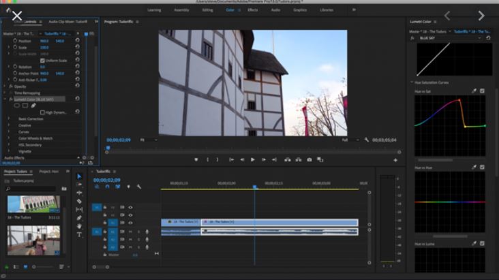This screenshot has width=499, height=280.
Task: Click the Lift button in program monitor
Action: tap(288, 159)
